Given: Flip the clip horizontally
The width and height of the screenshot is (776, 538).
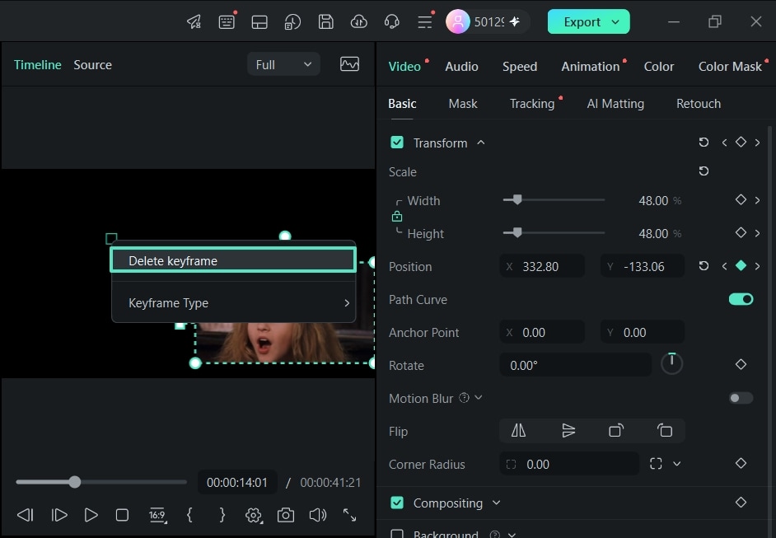Looking at the screenshot, I should (518, 431).
